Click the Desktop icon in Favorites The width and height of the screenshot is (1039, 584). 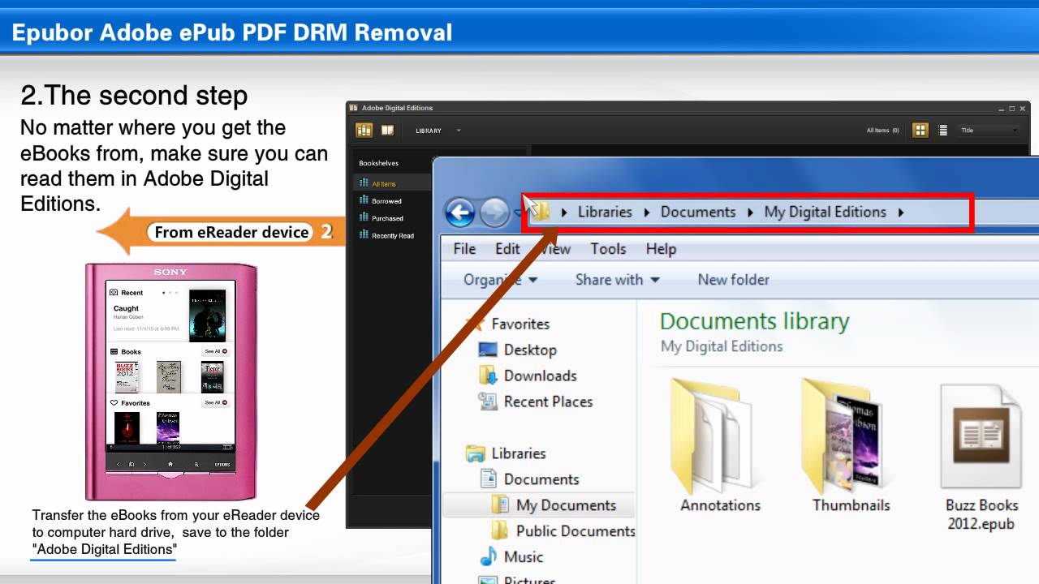(488, 350)
